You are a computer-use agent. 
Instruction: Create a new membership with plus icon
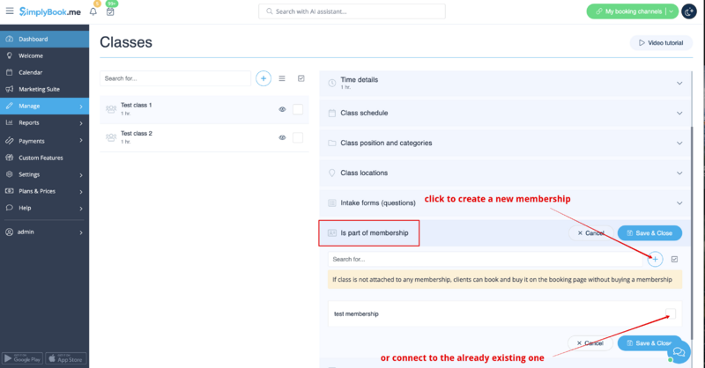[x=655, y=259]
